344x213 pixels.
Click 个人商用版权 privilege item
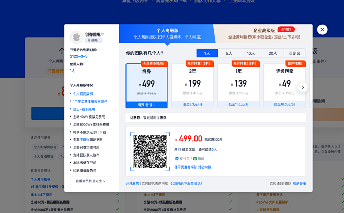coord(83,94)
